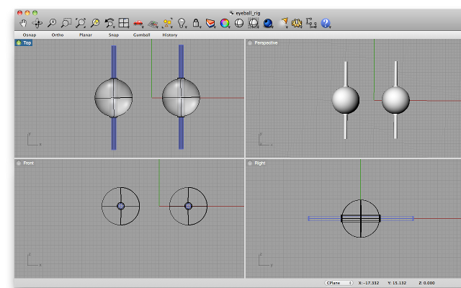This screenshot has width=461, height=288.
Task: Activate the Front viewport indicator dot
Action: (19, 163)
